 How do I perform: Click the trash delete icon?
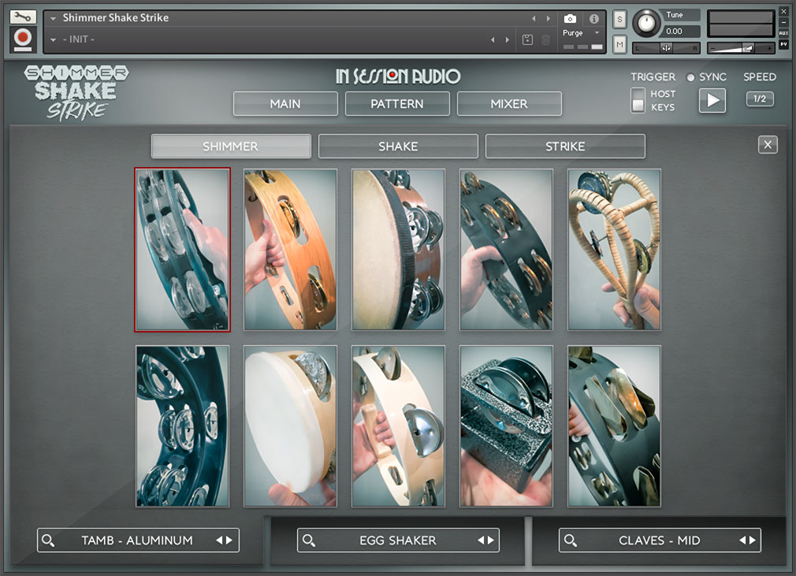pos(545,39)
